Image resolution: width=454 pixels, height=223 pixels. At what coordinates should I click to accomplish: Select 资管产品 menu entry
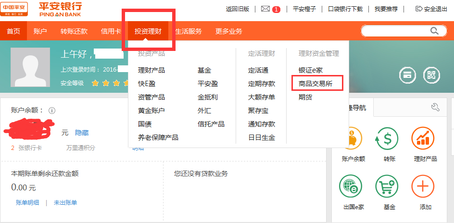[x=151, y=97]
